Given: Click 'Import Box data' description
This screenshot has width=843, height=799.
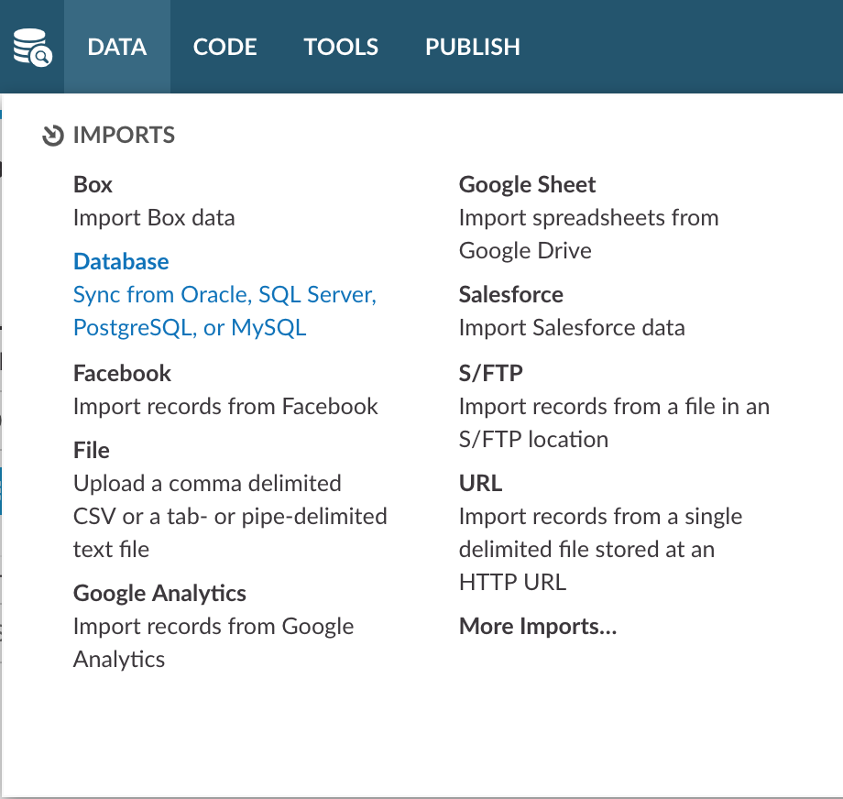Looking at the screenshot, I should coord(154,218).
